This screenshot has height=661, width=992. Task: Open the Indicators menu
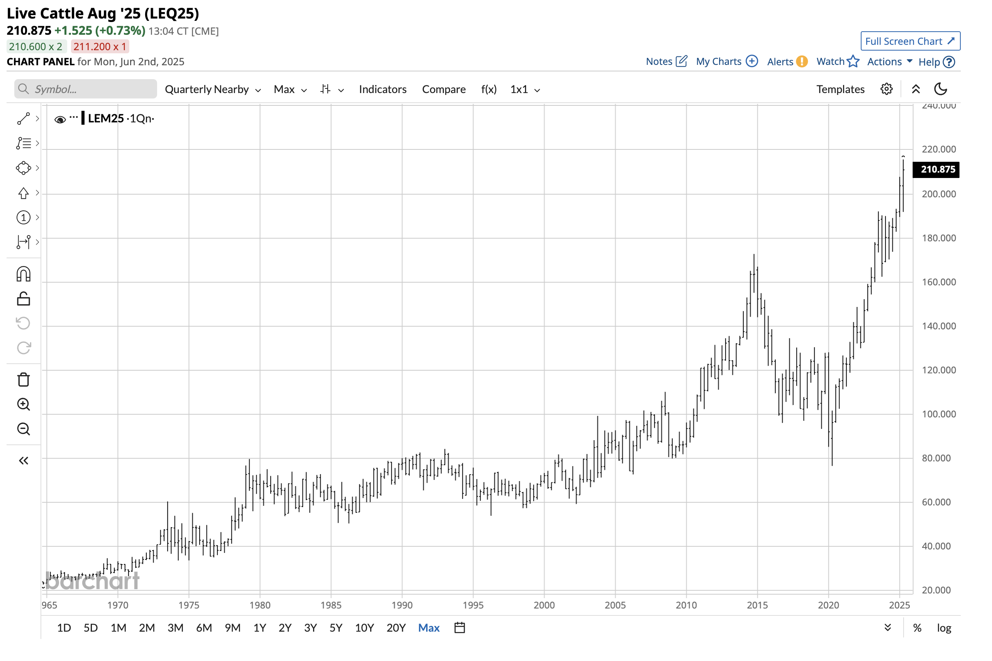pos(382,89)
